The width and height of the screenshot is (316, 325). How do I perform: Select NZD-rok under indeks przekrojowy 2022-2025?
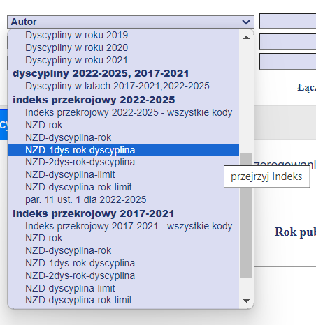click(x=123, y=125)
